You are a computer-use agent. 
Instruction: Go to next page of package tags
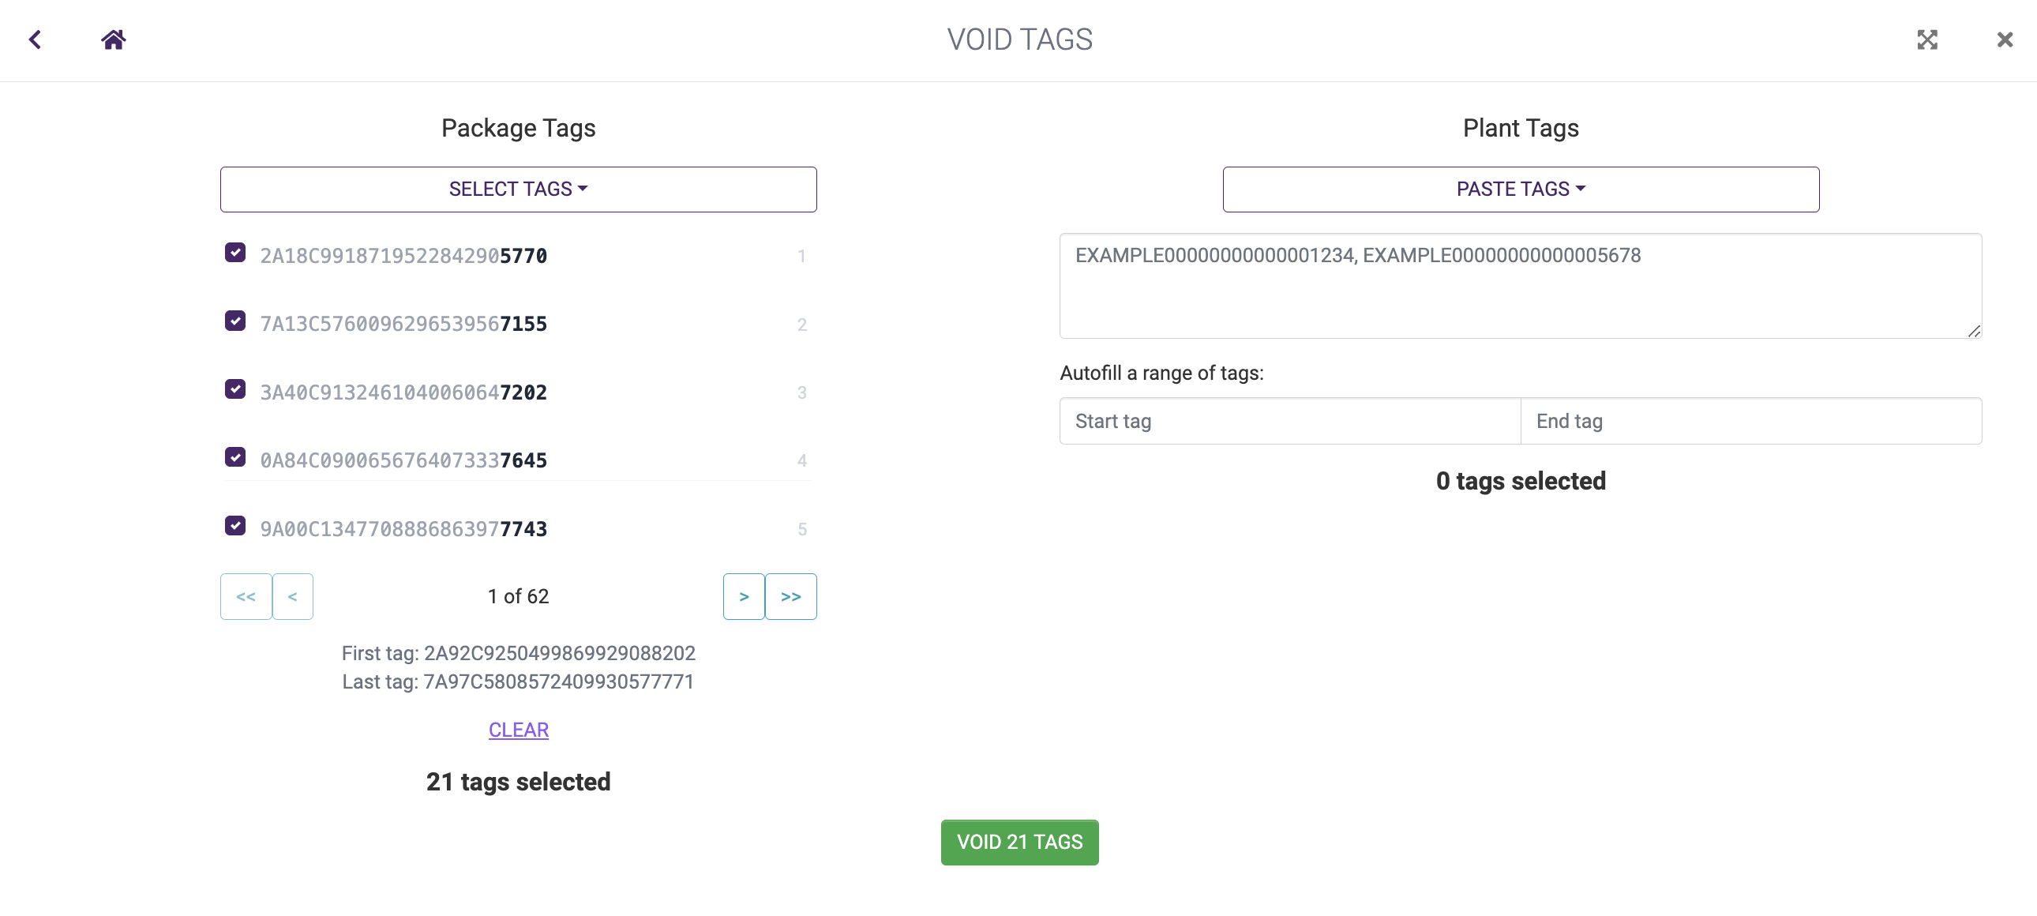tap(743, 596)
